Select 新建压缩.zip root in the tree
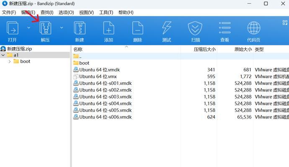This screenshot has width=289, height=167. (20, 49)
